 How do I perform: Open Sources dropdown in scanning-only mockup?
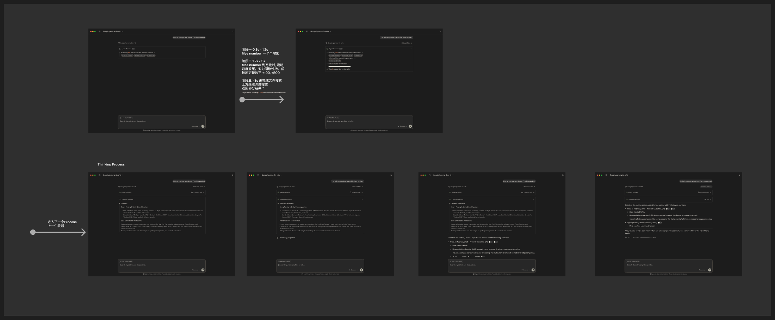[195, 126]
